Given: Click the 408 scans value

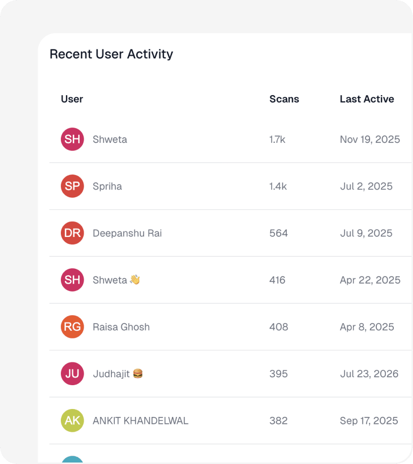Looking at the screenshot, I should tap(278, 327).
